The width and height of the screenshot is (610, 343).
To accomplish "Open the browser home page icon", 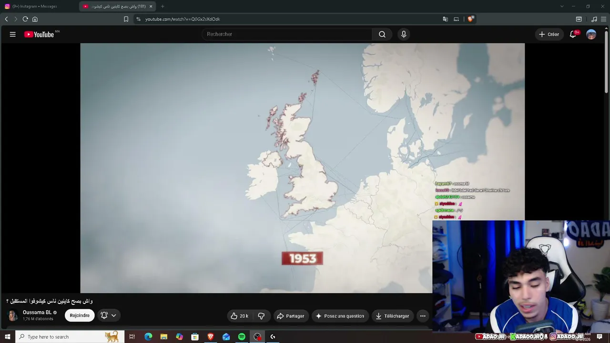I will point(35,19).
